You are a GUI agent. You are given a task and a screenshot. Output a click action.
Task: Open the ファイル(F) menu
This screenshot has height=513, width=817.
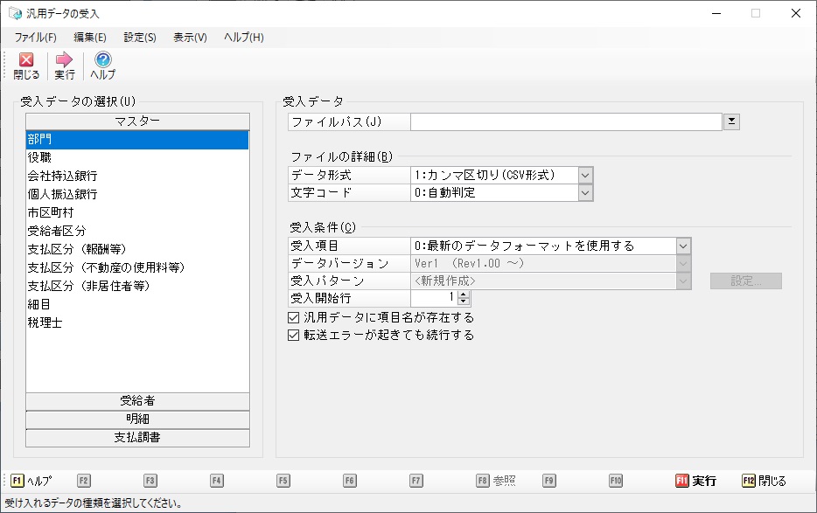[35, 38]
